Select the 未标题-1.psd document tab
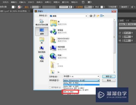Viewport: 136px width, 105px height. [x=13, y=11]
